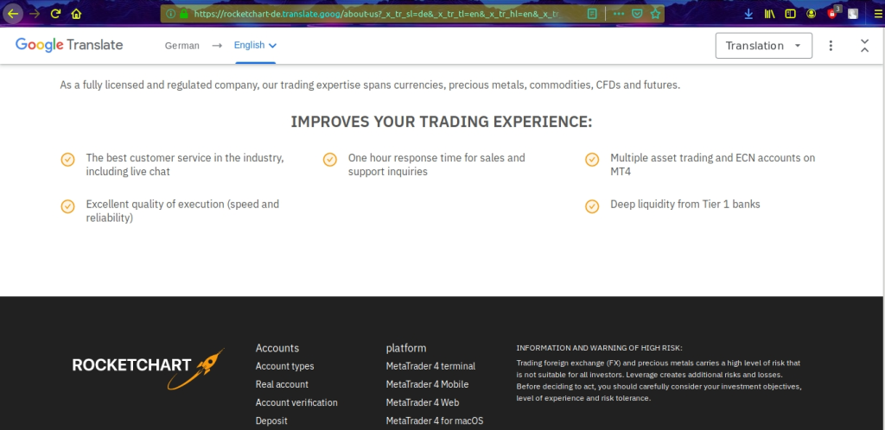Viewport: 885px width, 430px height.
Task: Save page to Pocket
Action: tap(637, 14)
